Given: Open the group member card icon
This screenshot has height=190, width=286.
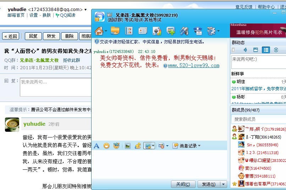Looking at the screenshot, I should 143,31.
